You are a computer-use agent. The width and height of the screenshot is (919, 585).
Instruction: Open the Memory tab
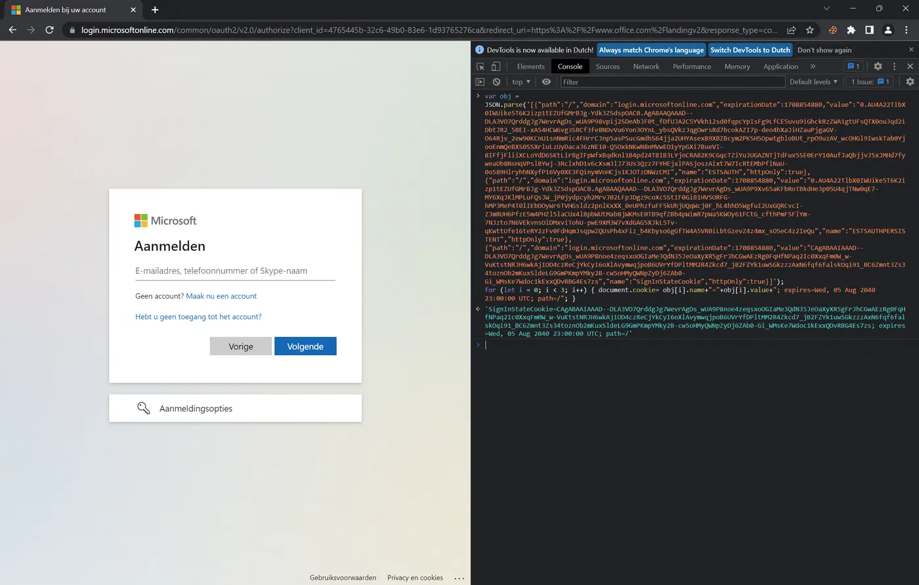[737, 66]
